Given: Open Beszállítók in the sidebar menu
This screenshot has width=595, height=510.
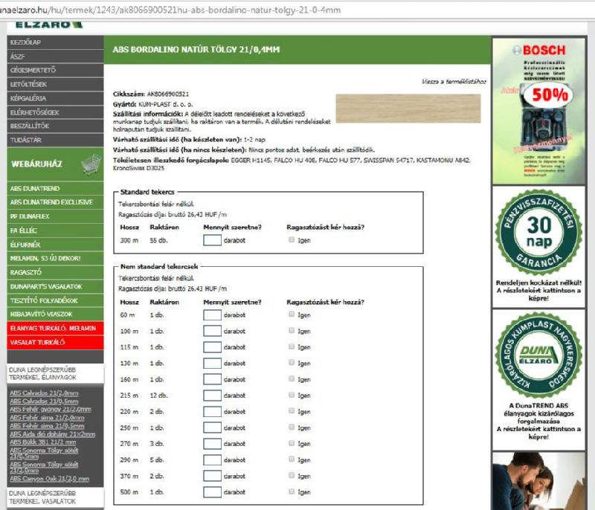Looking at the screenshot, I should click(x=55, y=126).
